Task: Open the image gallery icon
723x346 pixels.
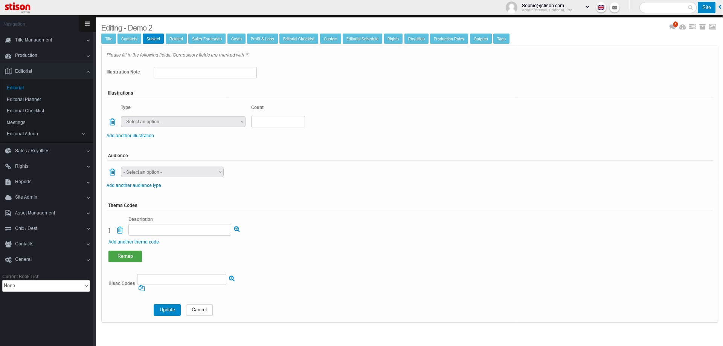Action: point(712,27)
